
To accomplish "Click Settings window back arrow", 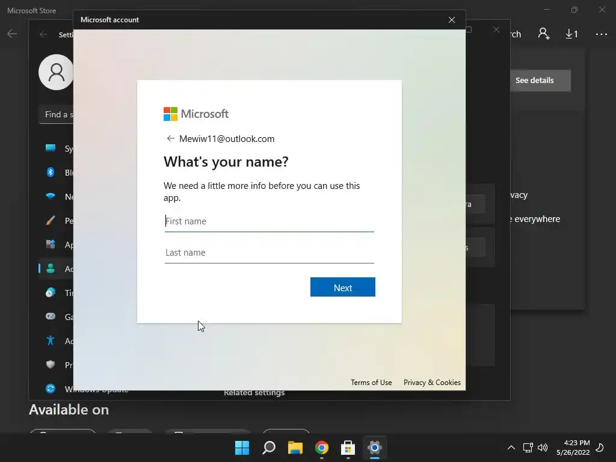I will coord(43,34).
